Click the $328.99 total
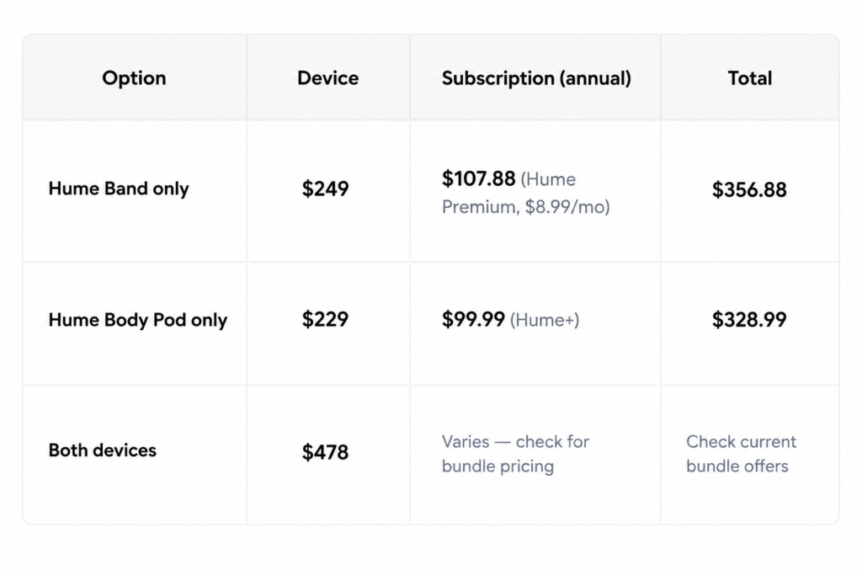 click(749, 319)
